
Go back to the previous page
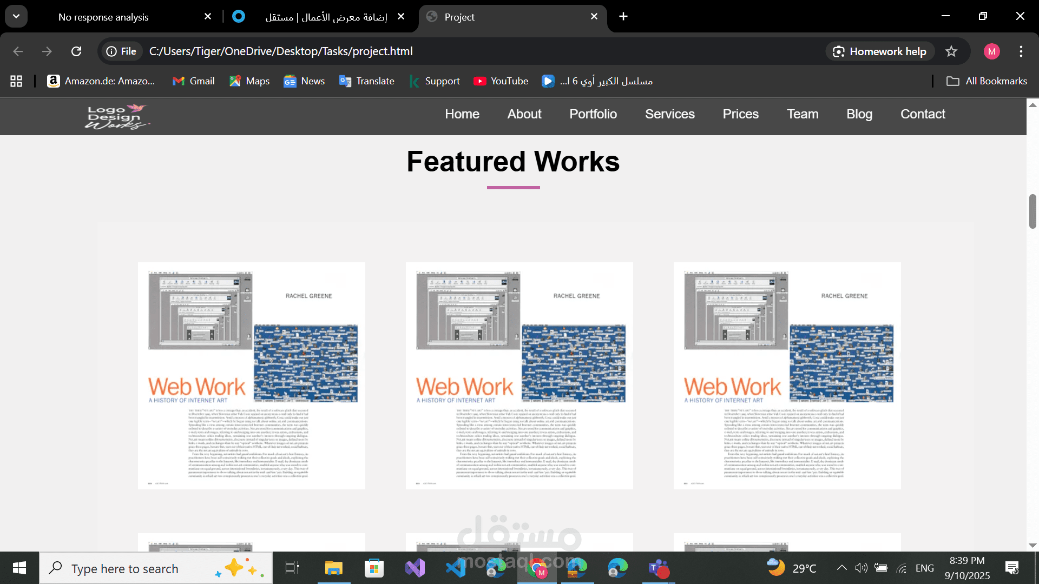coord(18,51)
